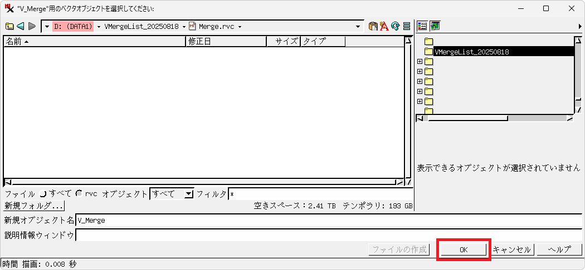The image size is (585, 270).
Task: Click the 新規オブジェクト名 text field
Action: pyautogui.click(x=328, y=220)
